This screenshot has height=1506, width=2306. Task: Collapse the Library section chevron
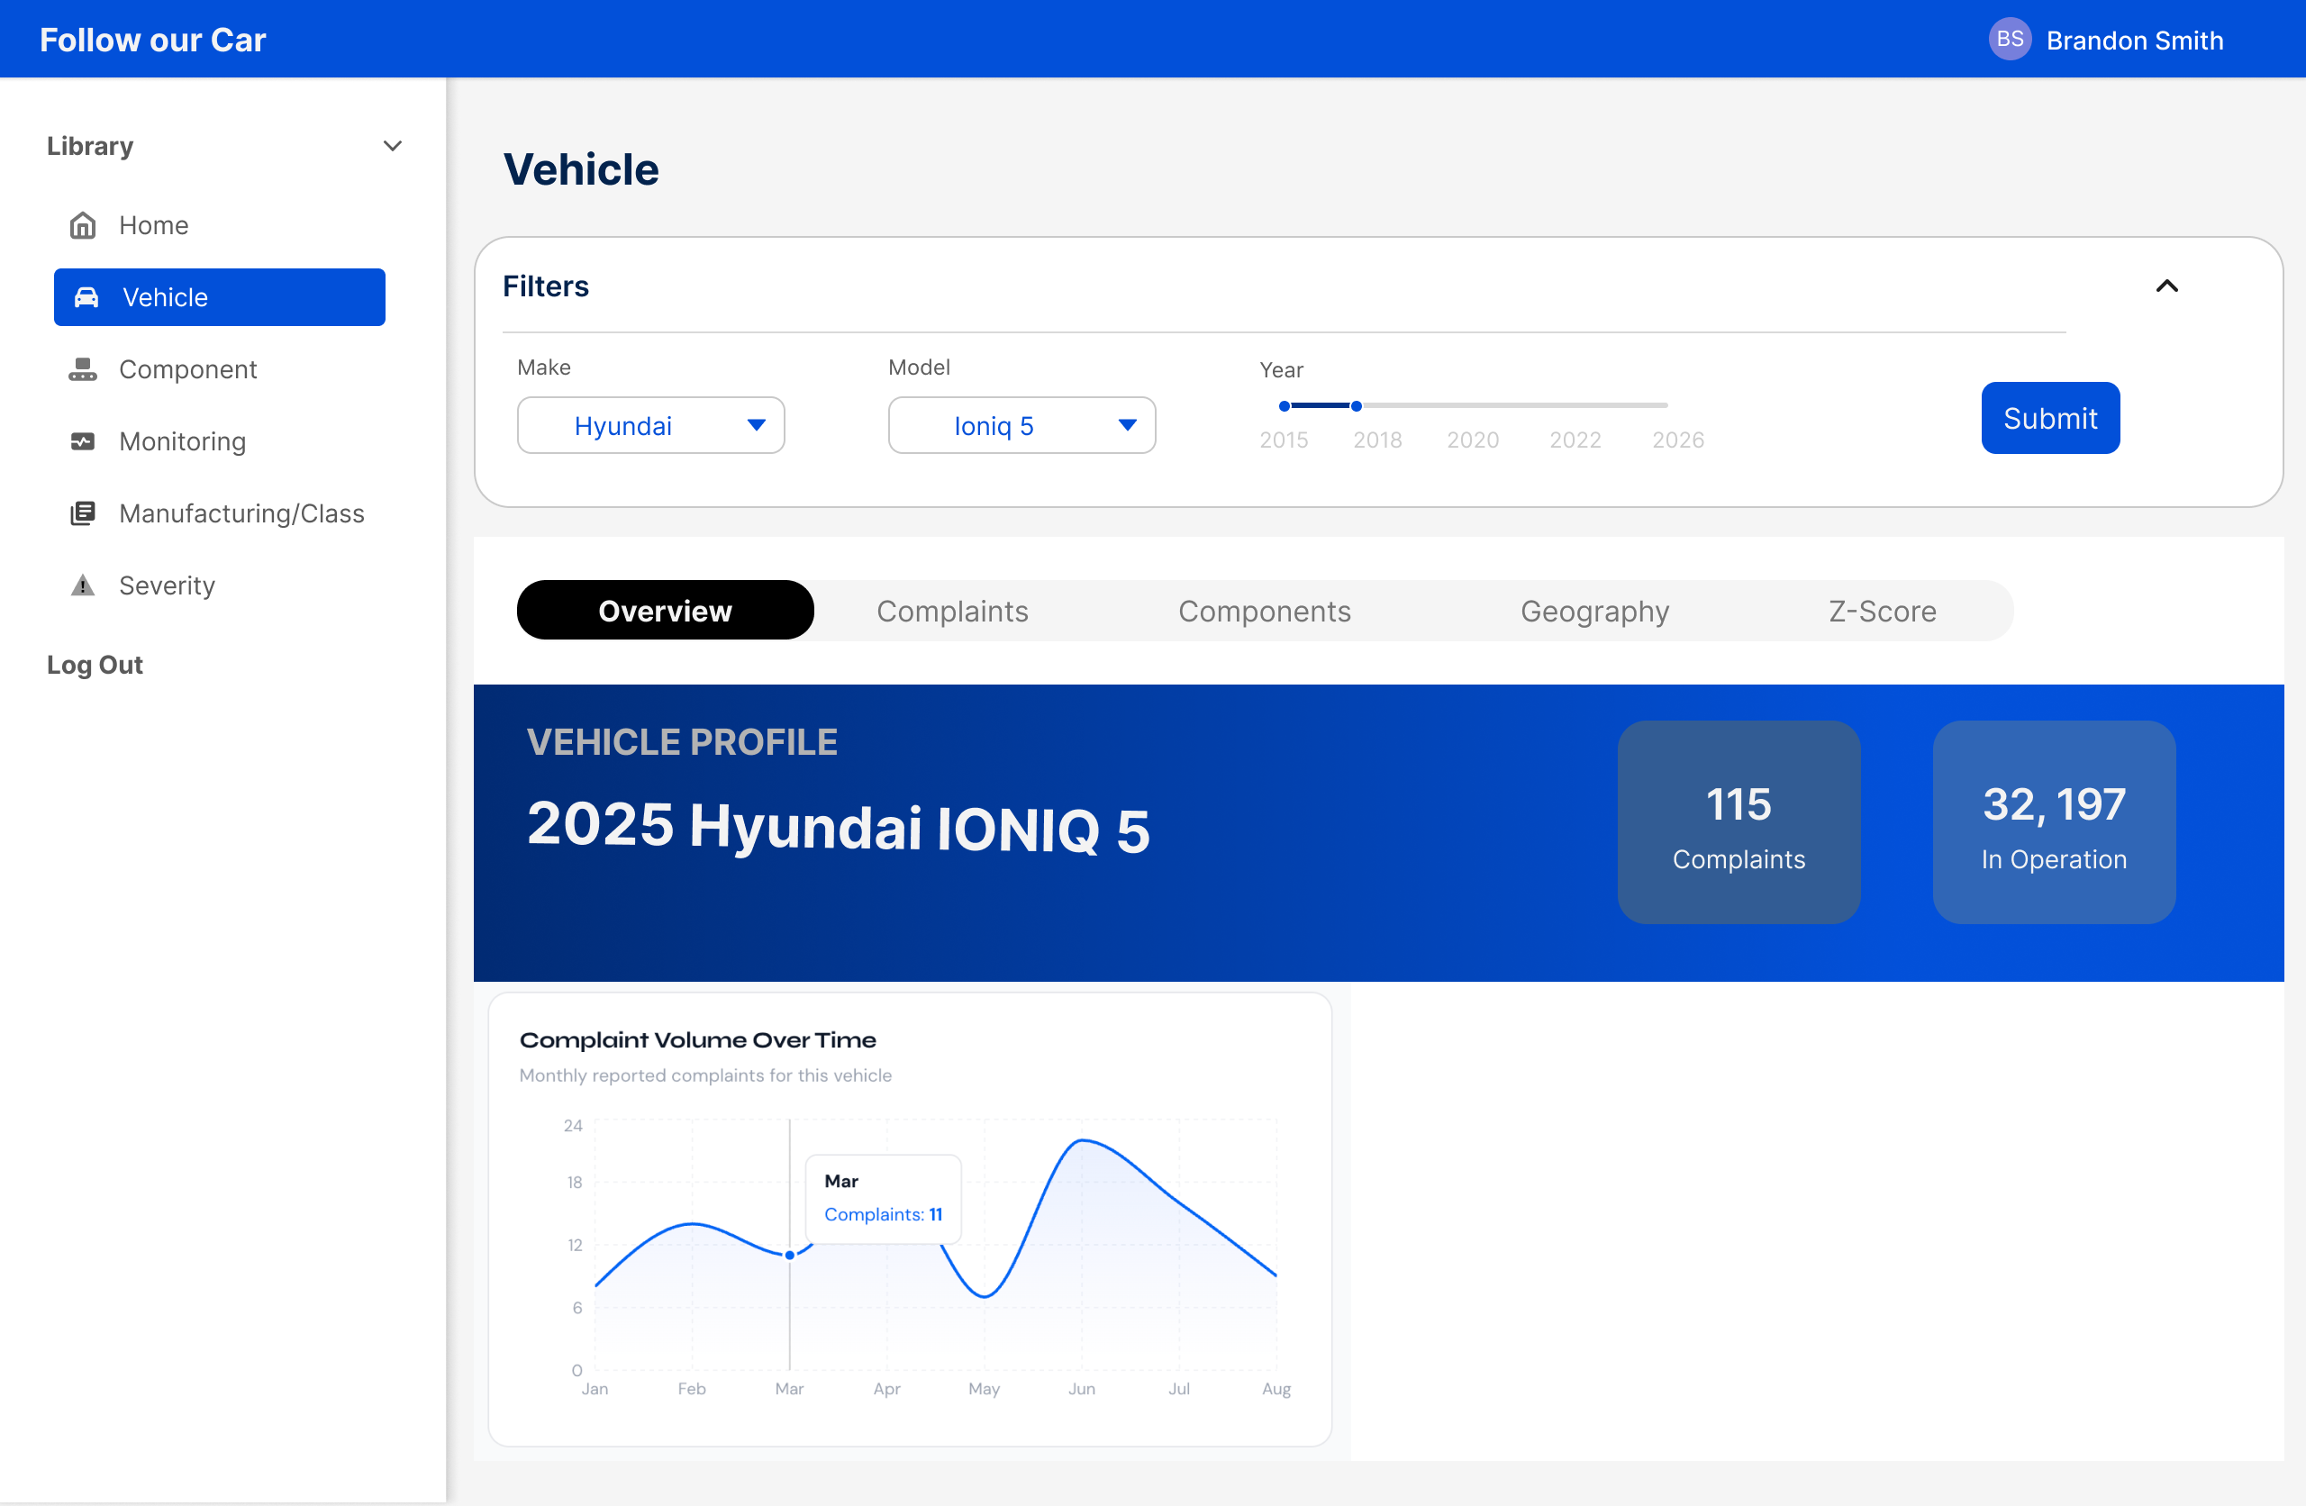(393, 146)
